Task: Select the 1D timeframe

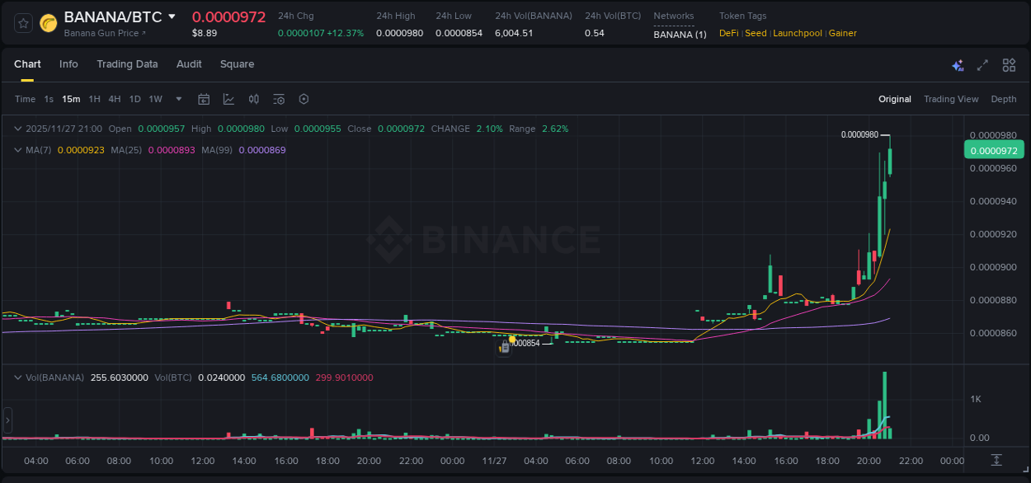Action: pyautogui.click(x=134, y=99)
